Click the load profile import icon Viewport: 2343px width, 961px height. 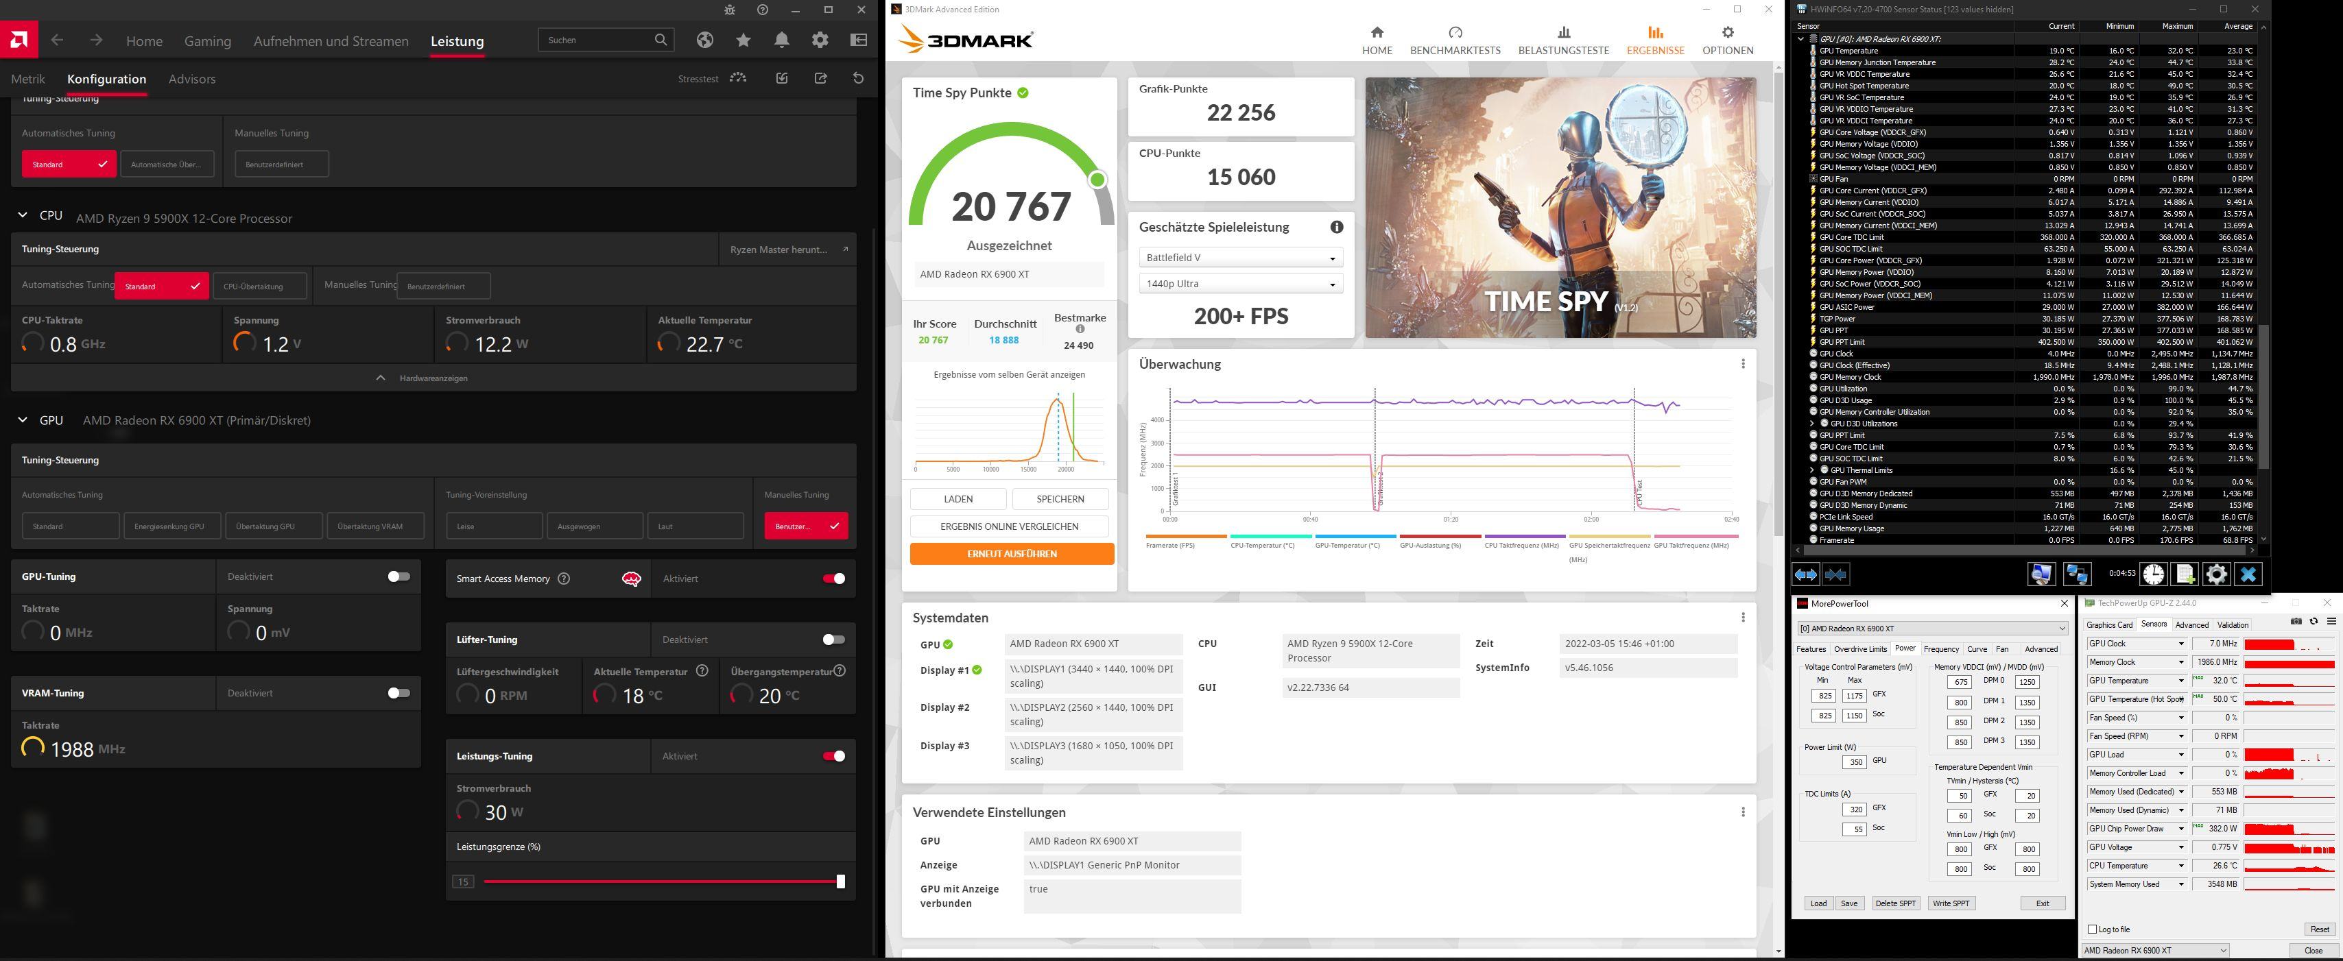pos(781,78)
